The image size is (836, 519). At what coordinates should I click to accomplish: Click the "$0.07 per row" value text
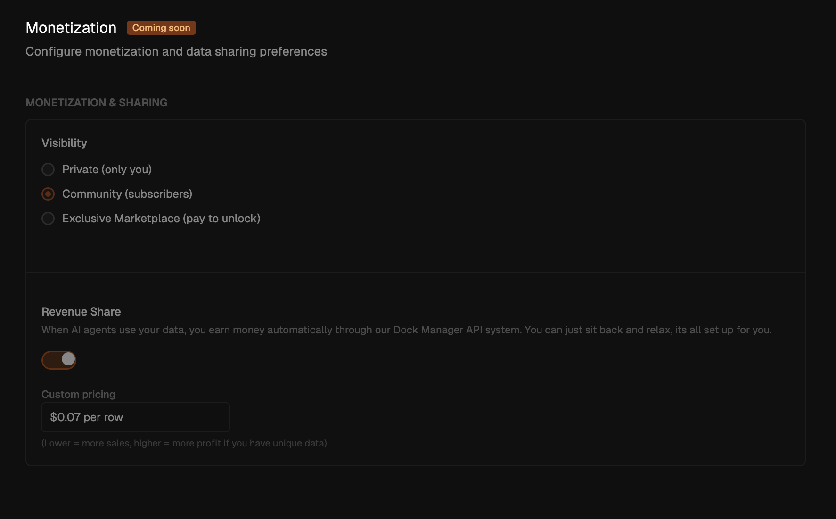[x=87, y=417]
